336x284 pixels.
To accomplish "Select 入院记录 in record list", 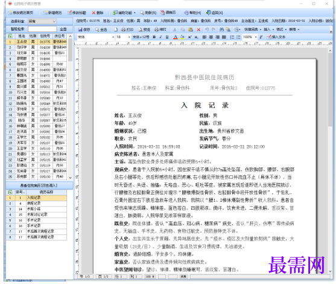I will [x=36, y=198].
